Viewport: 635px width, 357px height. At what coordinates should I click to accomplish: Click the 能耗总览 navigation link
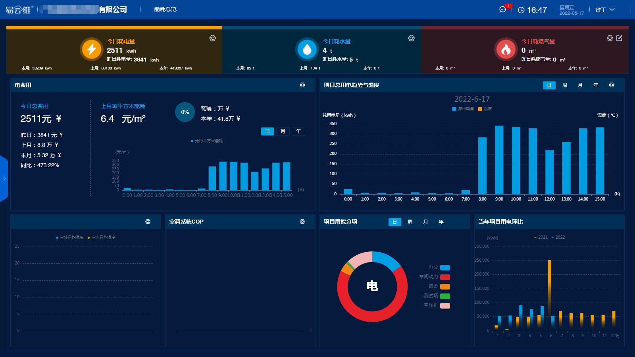pos(165,10)
